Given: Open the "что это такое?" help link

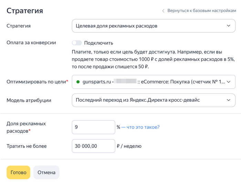Looking at the screenshot, I should click(143, 127).
